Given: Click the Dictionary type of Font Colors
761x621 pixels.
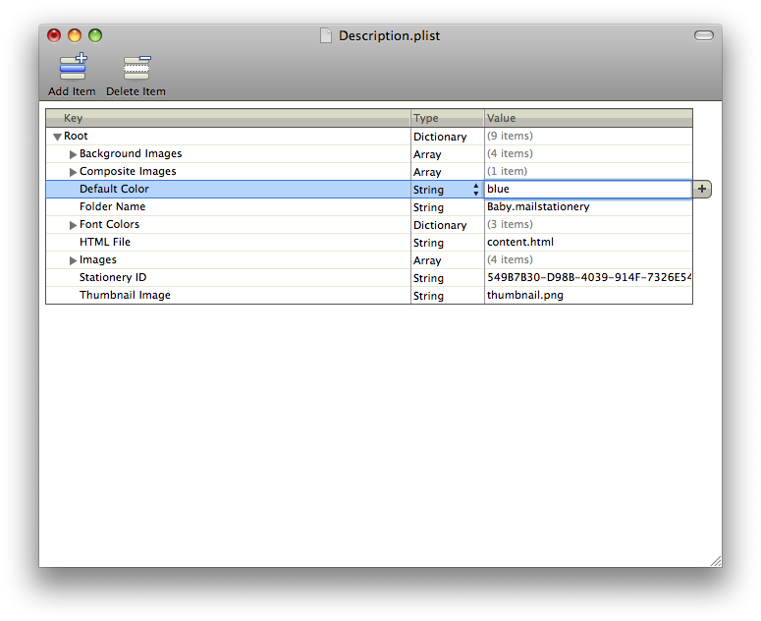Looking at the screenshot, I should (x=440, y=225).
